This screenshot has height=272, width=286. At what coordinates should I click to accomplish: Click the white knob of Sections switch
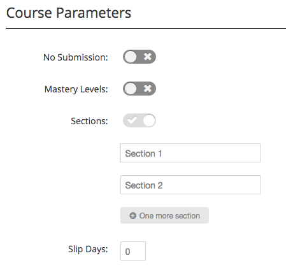click(x=149, y=120)
